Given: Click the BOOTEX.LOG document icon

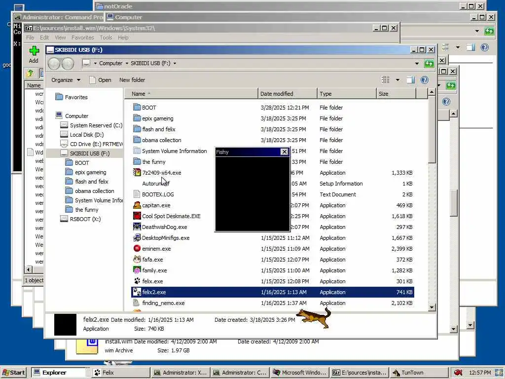Looking at the screenshot, I should (137, 194).
